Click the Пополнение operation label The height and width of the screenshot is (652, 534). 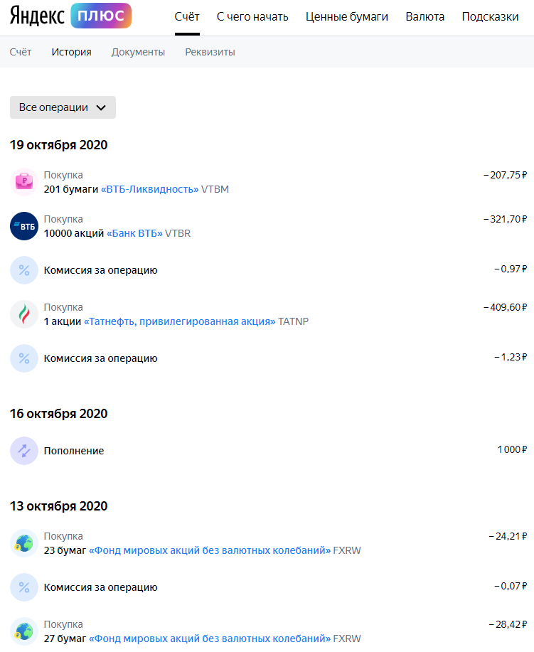pos(74,451)
